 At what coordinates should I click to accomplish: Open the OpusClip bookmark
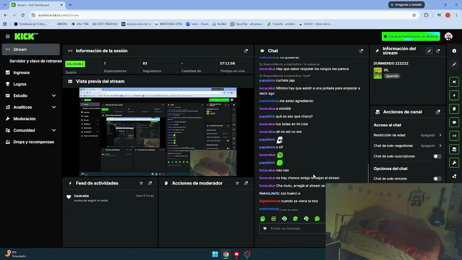(x=247, y=24)
